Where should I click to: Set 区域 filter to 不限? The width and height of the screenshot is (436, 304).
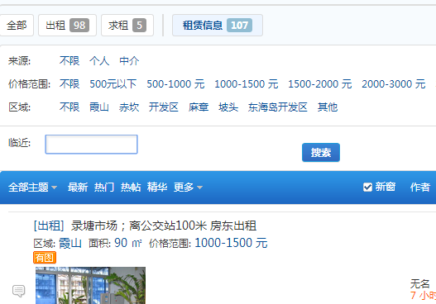tap(69, 107)
